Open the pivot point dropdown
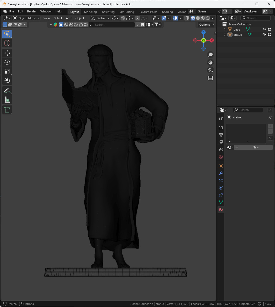Viewport: 275px width, 307px height. pos(115,18)
